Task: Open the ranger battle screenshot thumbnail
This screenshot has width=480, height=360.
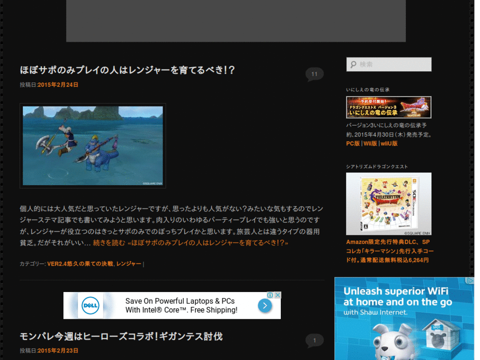Action: click(x=93, y=146)
